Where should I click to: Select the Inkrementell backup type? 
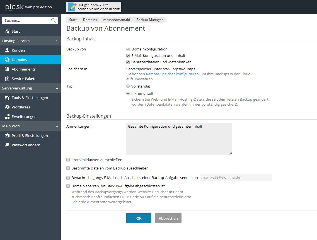(128, 93)
